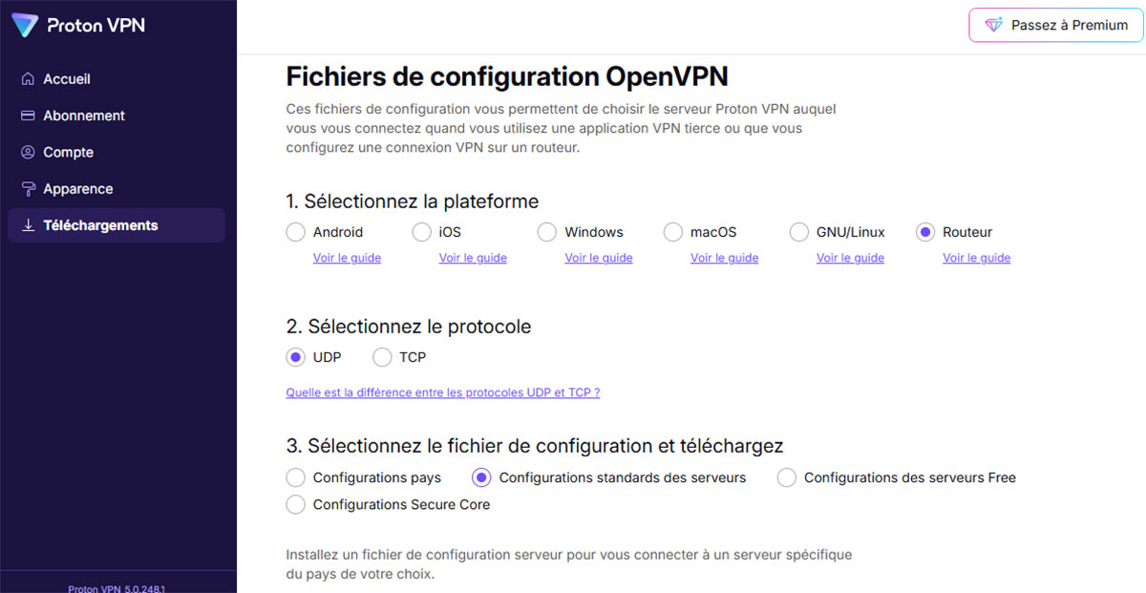
Task: Click Passez à Premium
Action: coord(1054,26)
